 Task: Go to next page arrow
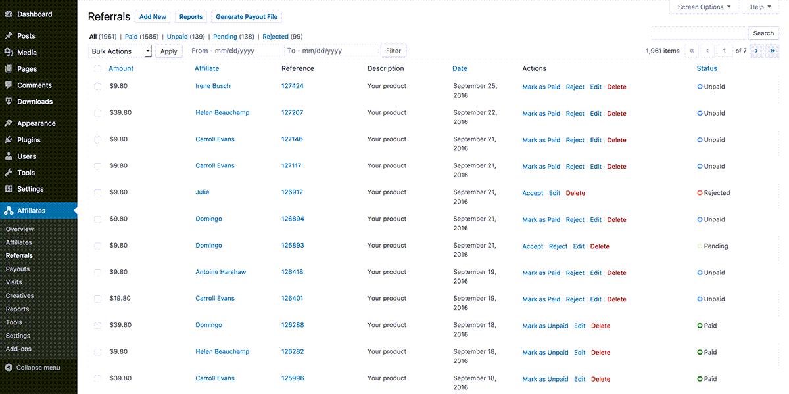(x=757, y=51)
